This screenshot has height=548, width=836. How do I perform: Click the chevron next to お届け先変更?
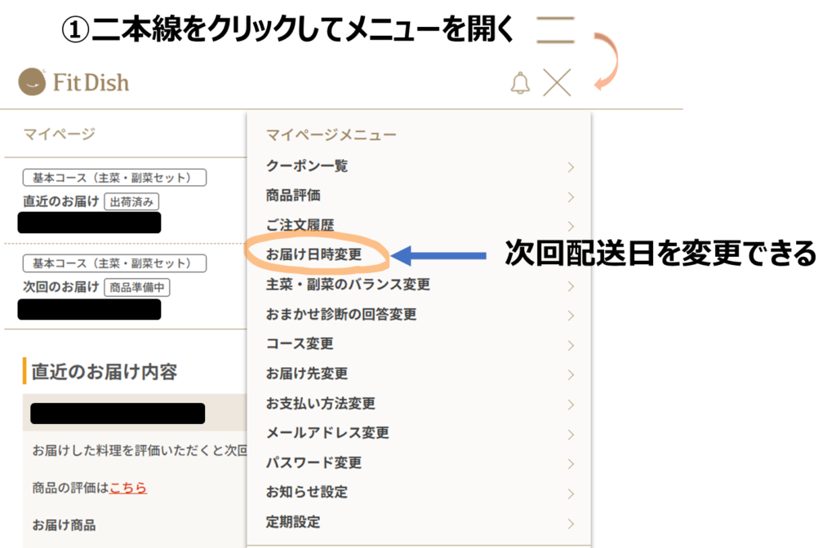(x=570, y=375)
